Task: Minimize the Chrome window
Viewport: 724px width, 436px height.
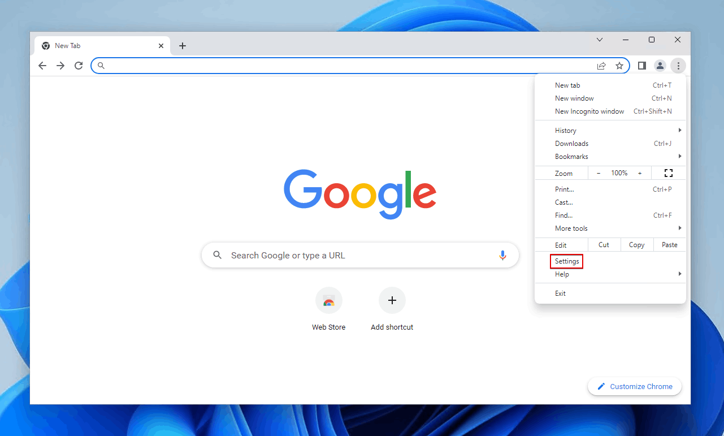Action: click(626, 40)
